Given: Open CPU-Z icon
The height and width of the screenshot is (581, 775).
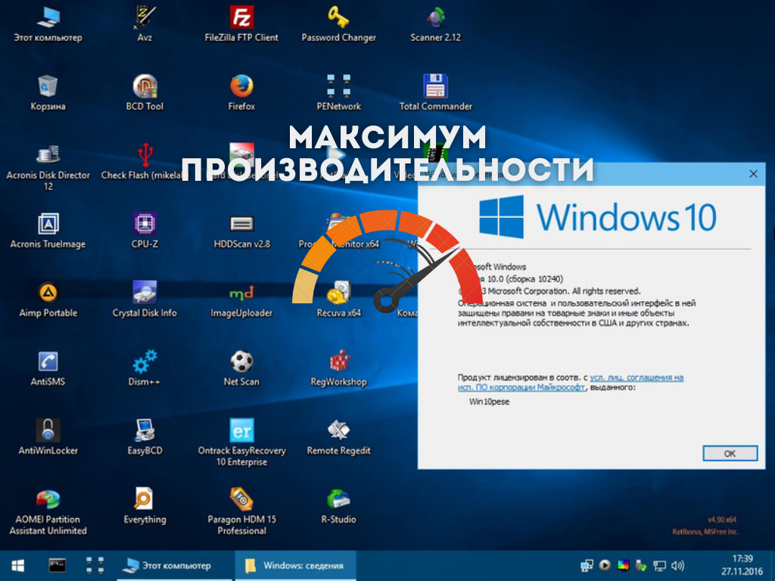Looking at the screenshot, I should [x=145, y=231].
